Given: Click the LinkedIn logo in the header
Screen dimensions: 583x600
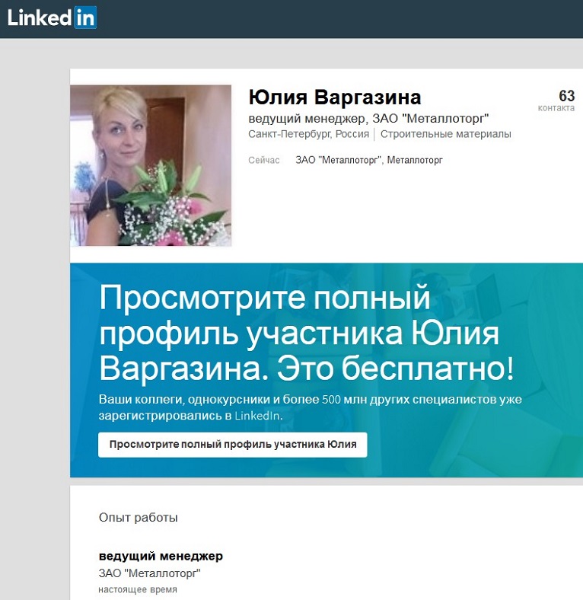Looking at the screenshot, I should pyautogui.click(x=52, y=18).
